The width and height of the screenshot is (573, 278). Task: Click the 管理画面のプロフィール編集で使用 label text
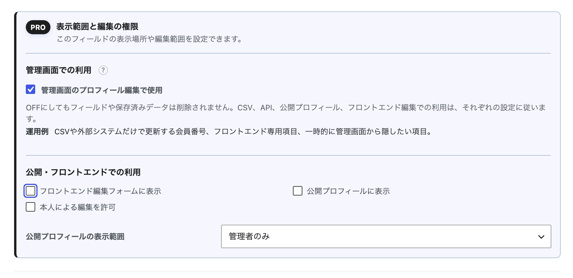102,90
